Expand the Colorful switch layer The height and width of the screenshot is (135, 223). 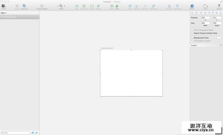2,17
